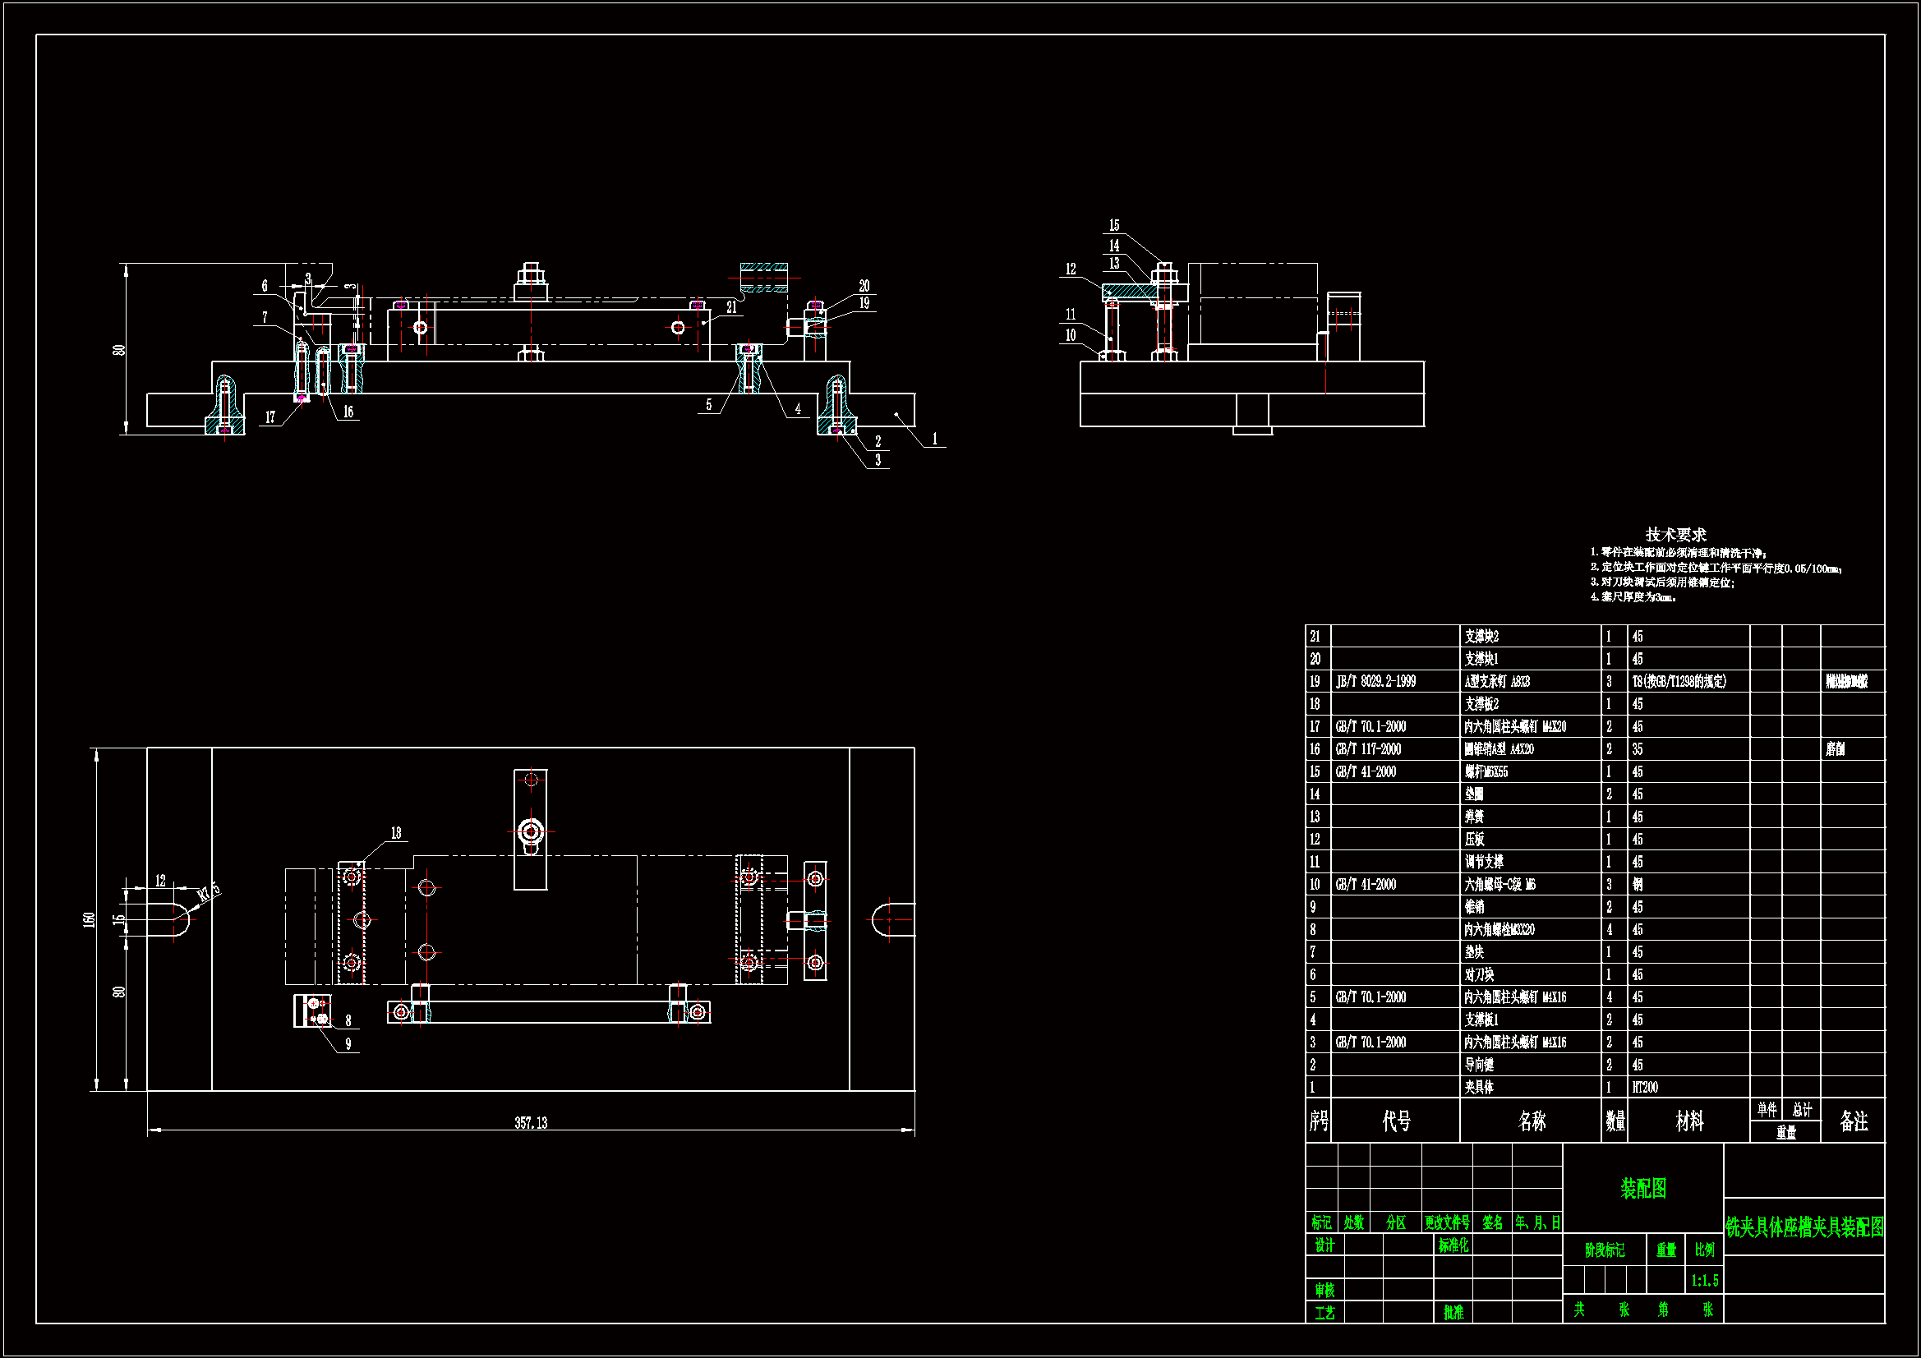Select the GB/T 117-2000 code cell
Viewport: 1921px width, 1358px height.
click(x=1368, y=750)
